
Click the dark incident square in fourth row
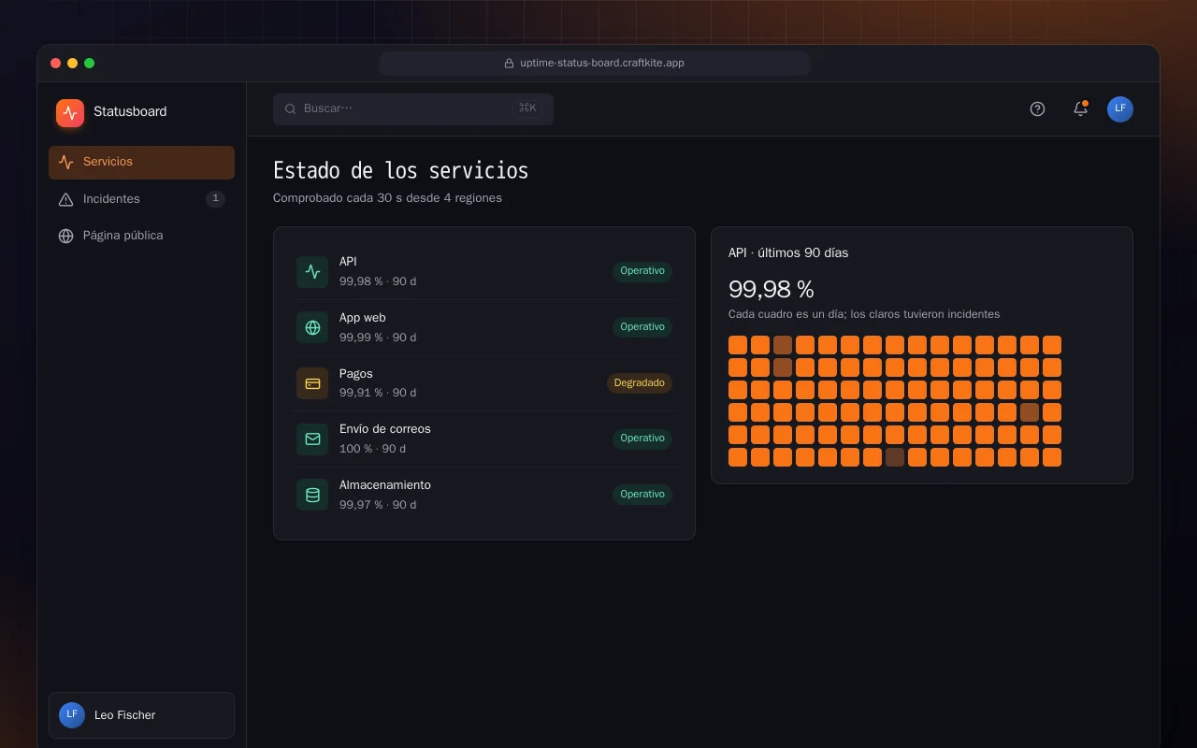1030,412
